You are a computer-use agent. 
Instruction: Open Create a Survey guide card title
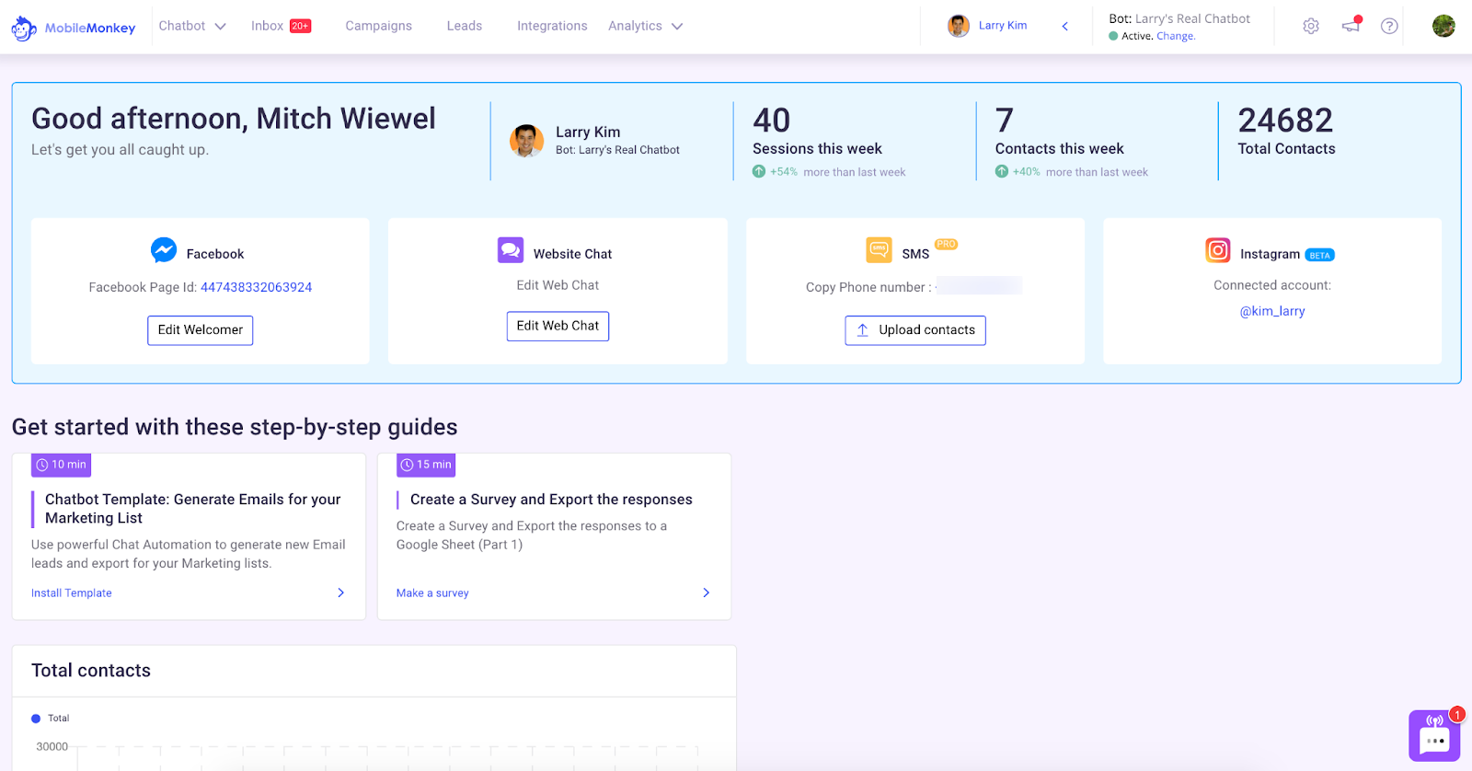tap(551, 500)
